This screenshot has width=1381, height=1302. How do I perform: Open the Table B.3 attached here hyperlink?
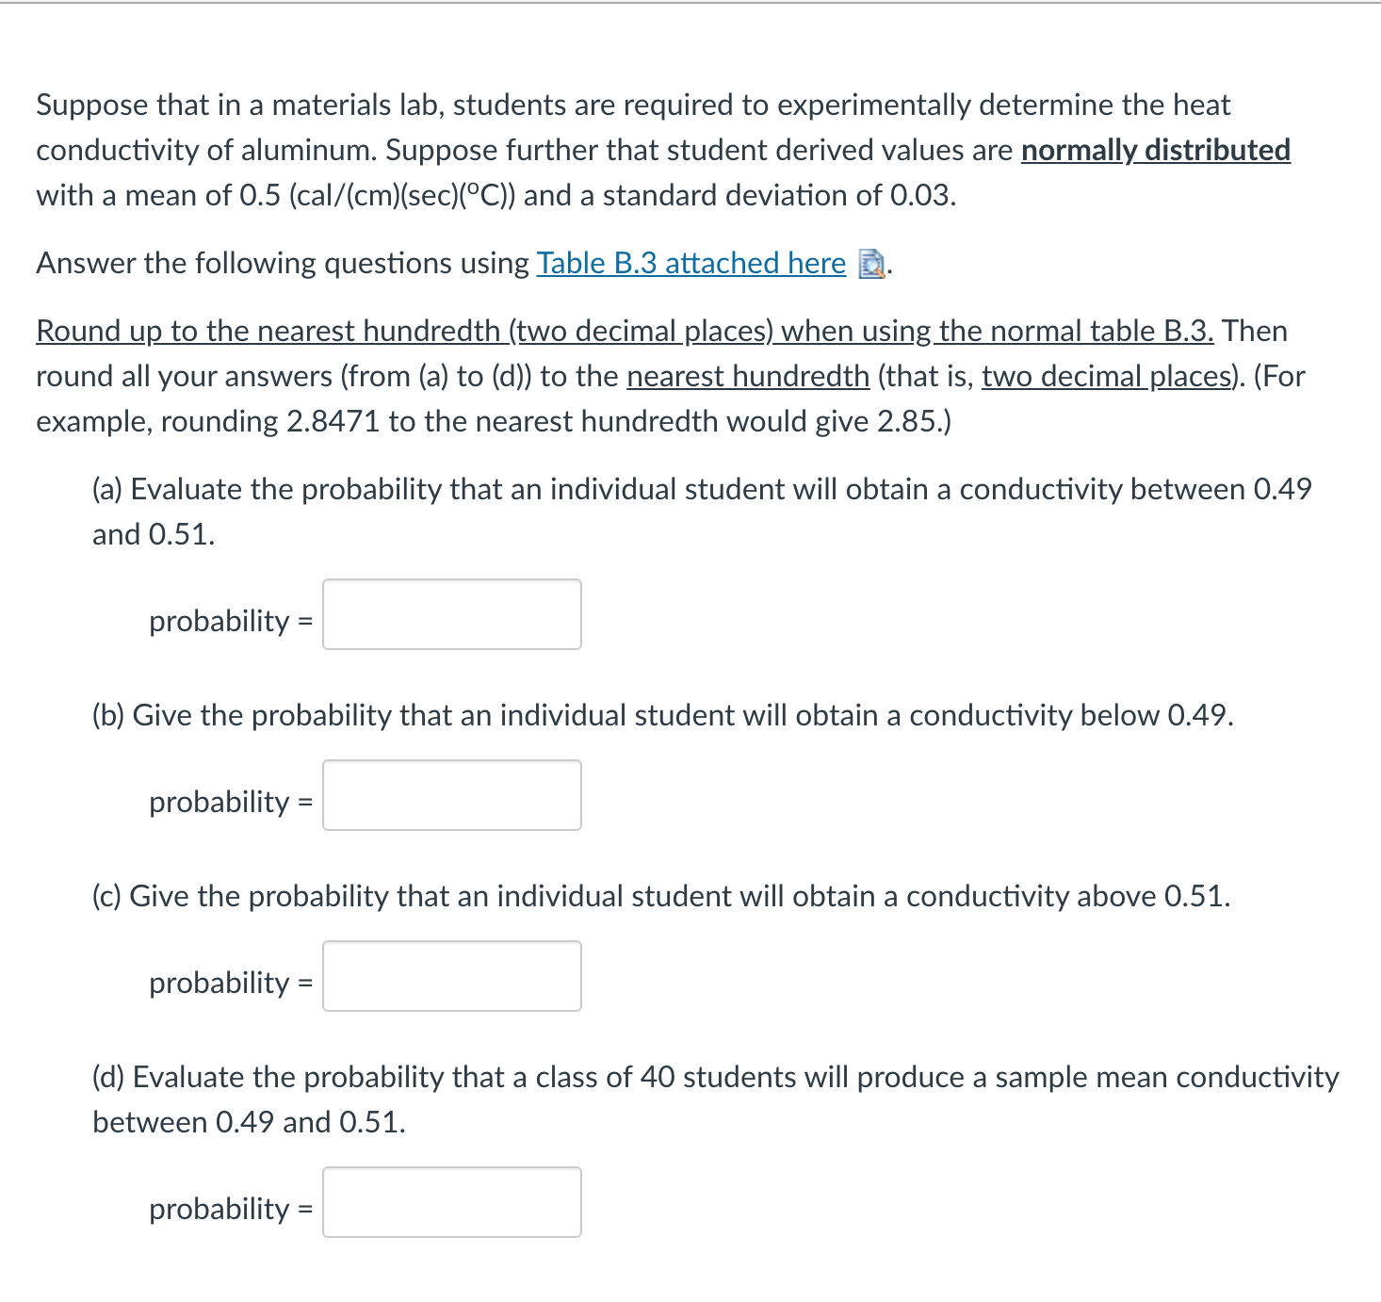(689, 264)
